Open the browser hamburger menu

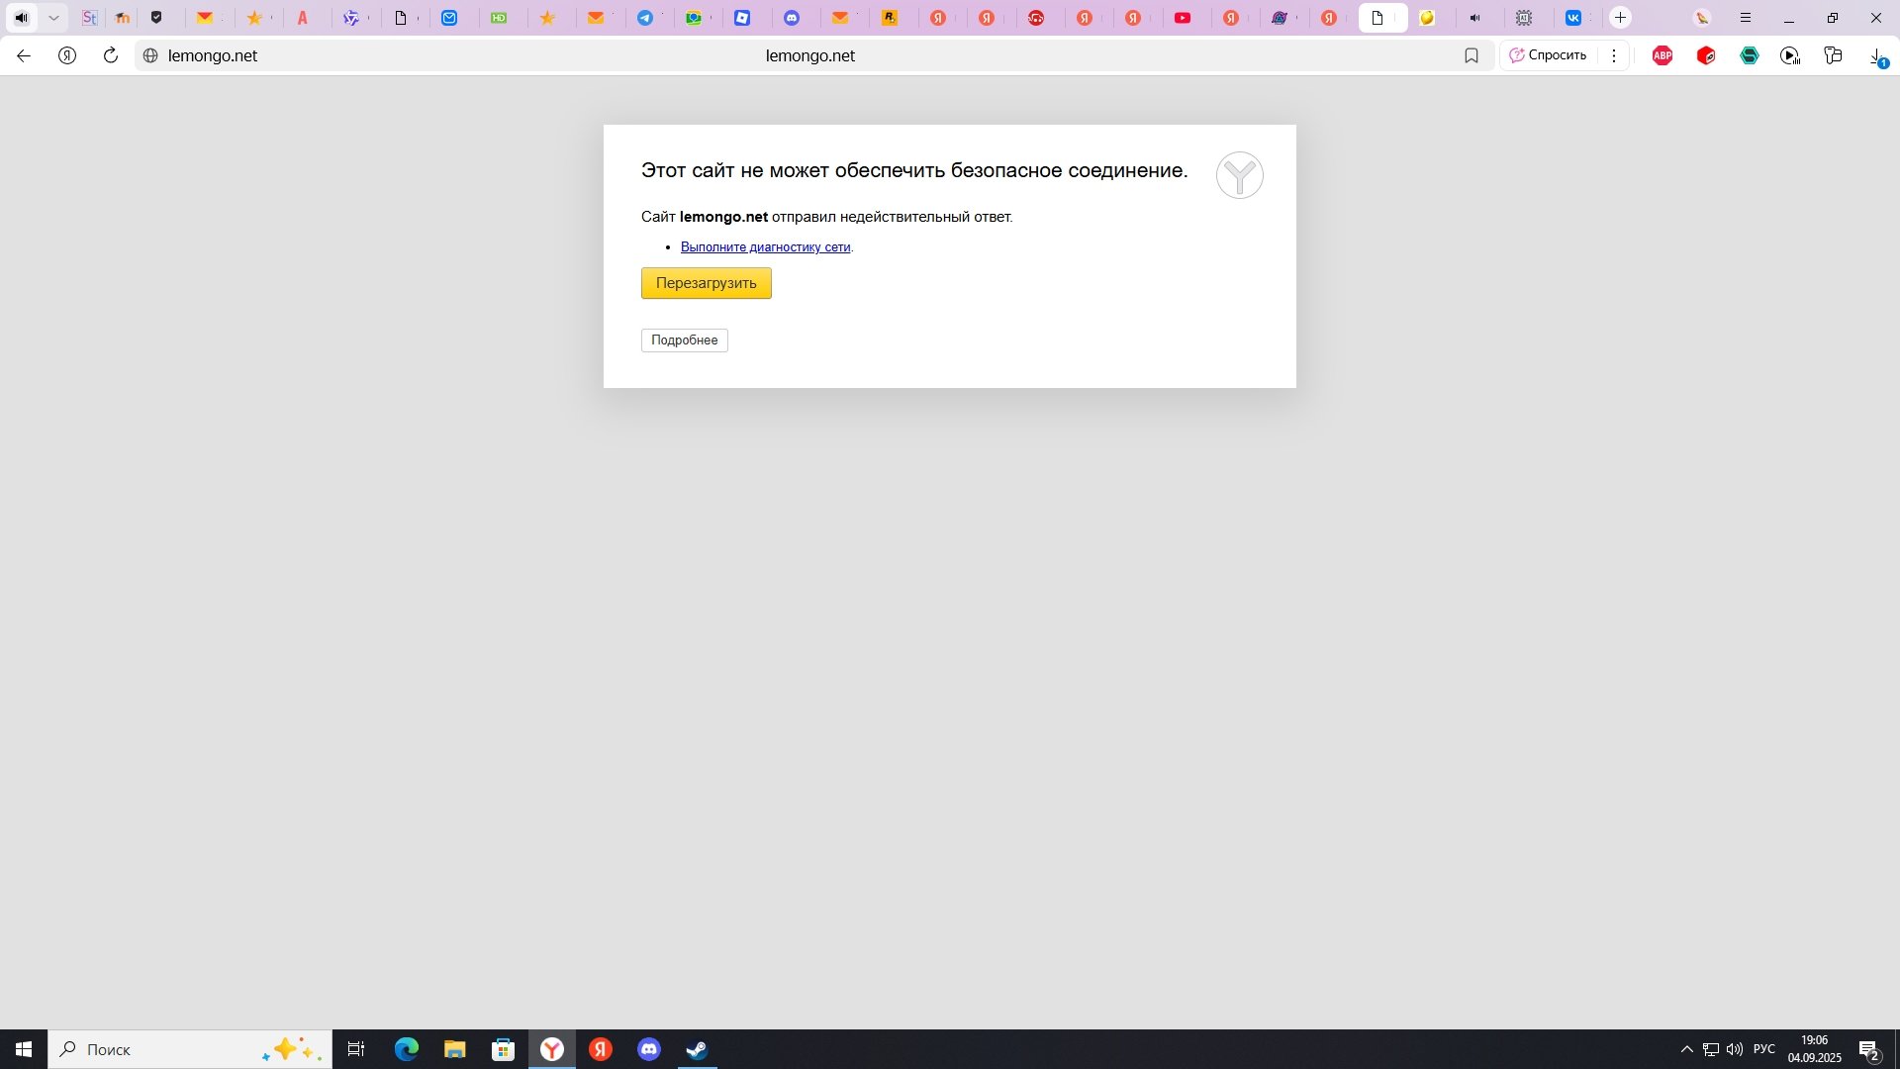1746,18
